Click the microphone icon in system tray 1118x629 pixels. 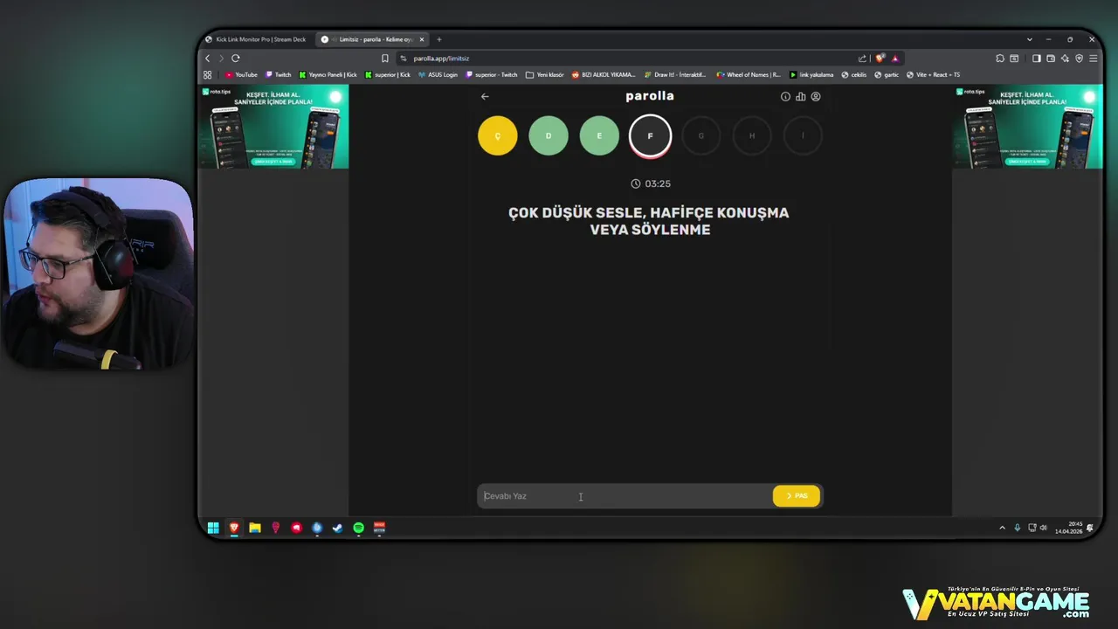point(1017,528)
